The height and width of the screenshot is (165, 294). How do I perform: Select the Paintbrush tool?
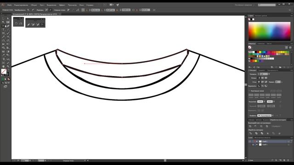click(8, 33)
